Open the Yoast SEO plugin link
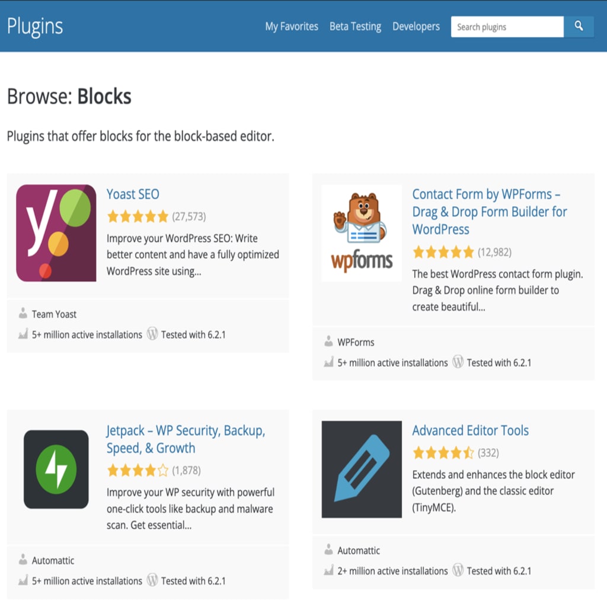607x607 pixels. (x=133, y=194)
